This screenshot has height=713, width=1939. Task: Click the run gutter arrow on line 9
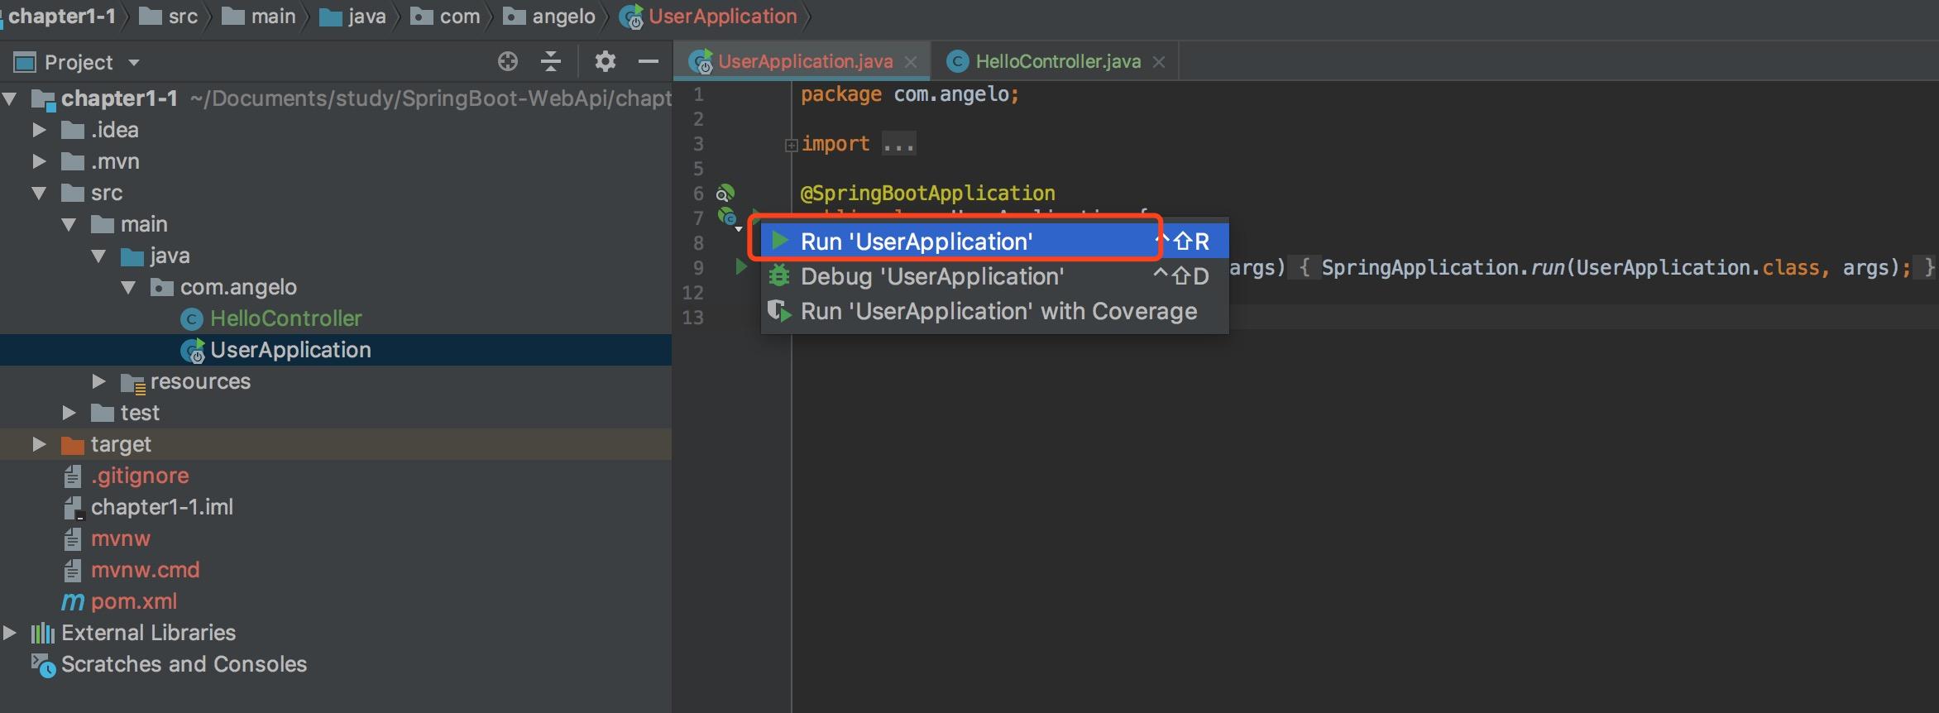741,267
